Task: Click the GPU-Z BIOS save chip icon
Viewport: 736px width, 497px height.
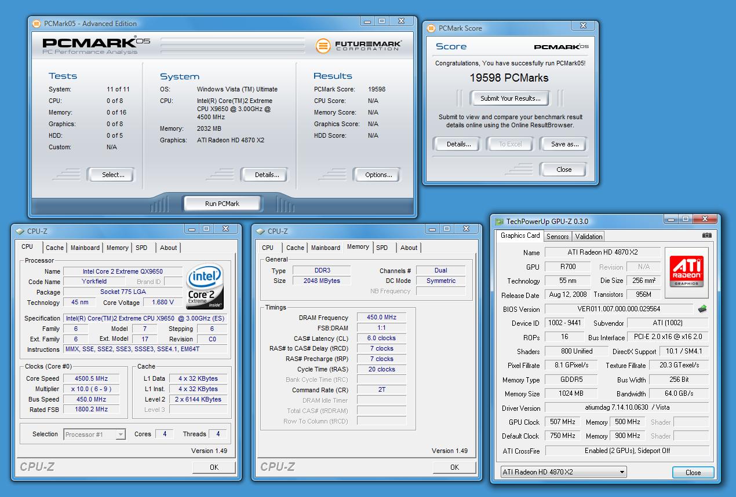Action: [x=702, y=309]
